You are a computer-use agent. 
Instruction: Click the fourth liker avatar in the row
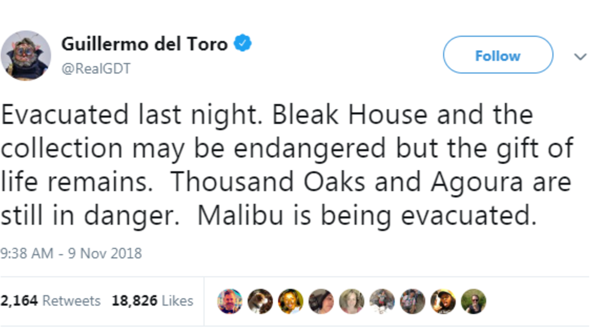[x=321, y=301]
